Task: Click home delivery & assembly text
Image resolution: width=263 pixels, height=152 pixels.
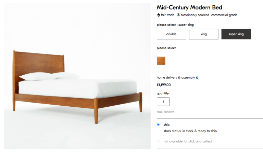Action: (x=176, y=78)
